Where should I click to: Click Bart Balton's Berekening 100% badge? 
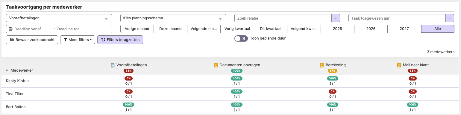[x=333, y=105]
